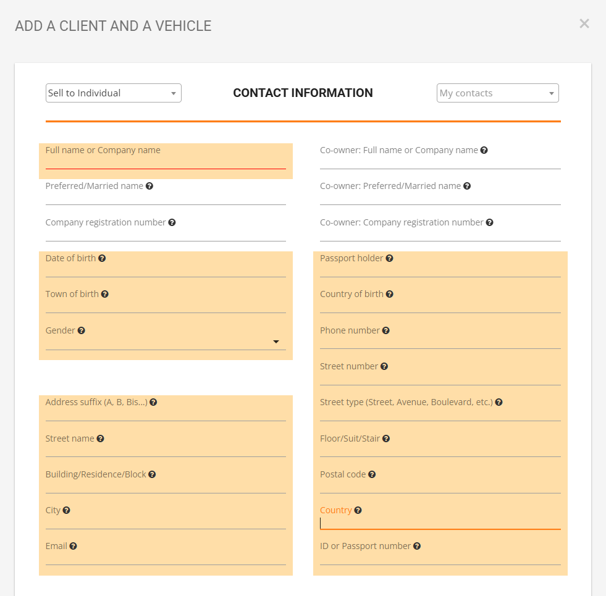This screenshot has width=606, height=596.
Task: Click help icon next to Passport holder
Action: tap(390, 258)
